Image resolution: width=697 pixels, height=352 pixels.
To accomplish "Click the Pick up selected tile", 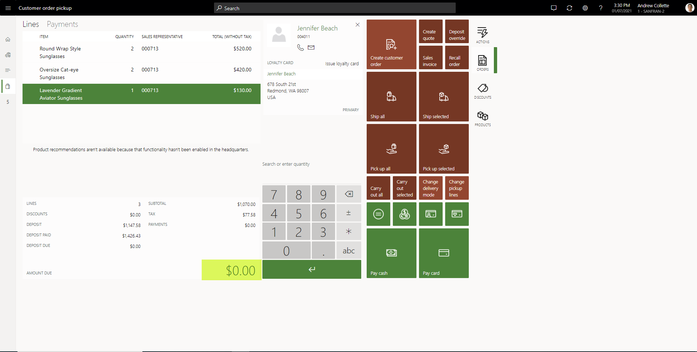I will coord(444,149).
